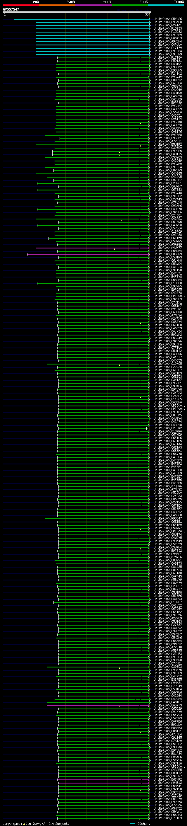This screenshot has height=826, width=187.
Task: Select the UniRef100_Q40949 label
Action: pos(167,90)
